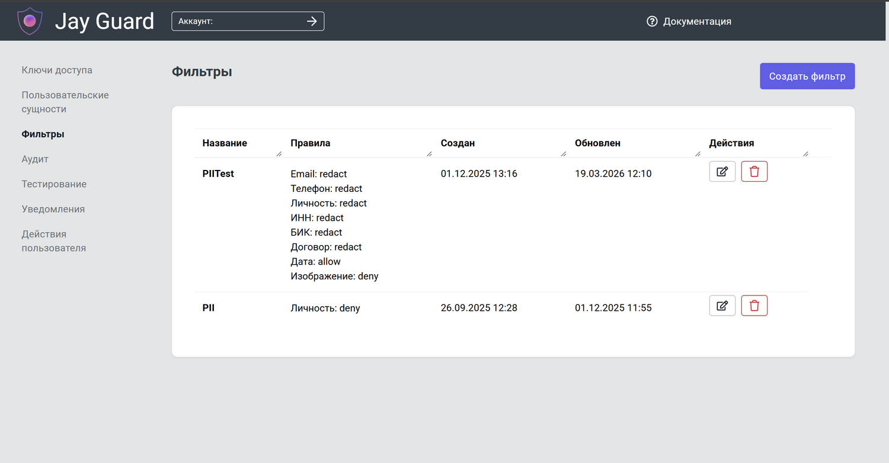Click rule Изображение: deny
This screenshot has height=463, width=889.
[x=334, y=276]
